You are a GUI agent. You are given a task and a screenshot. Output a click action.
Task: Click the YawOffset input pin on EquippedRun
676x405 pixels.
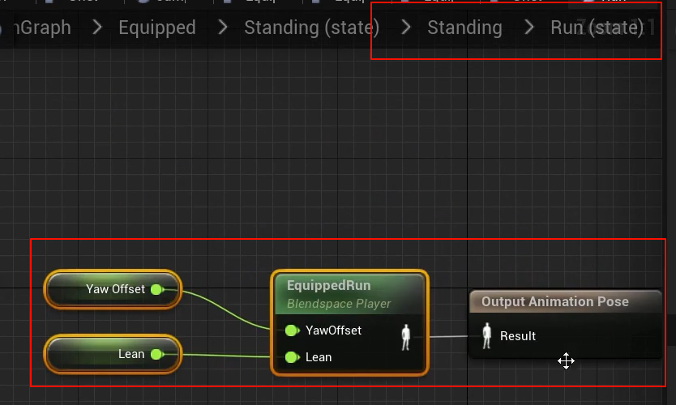point(292,330)
